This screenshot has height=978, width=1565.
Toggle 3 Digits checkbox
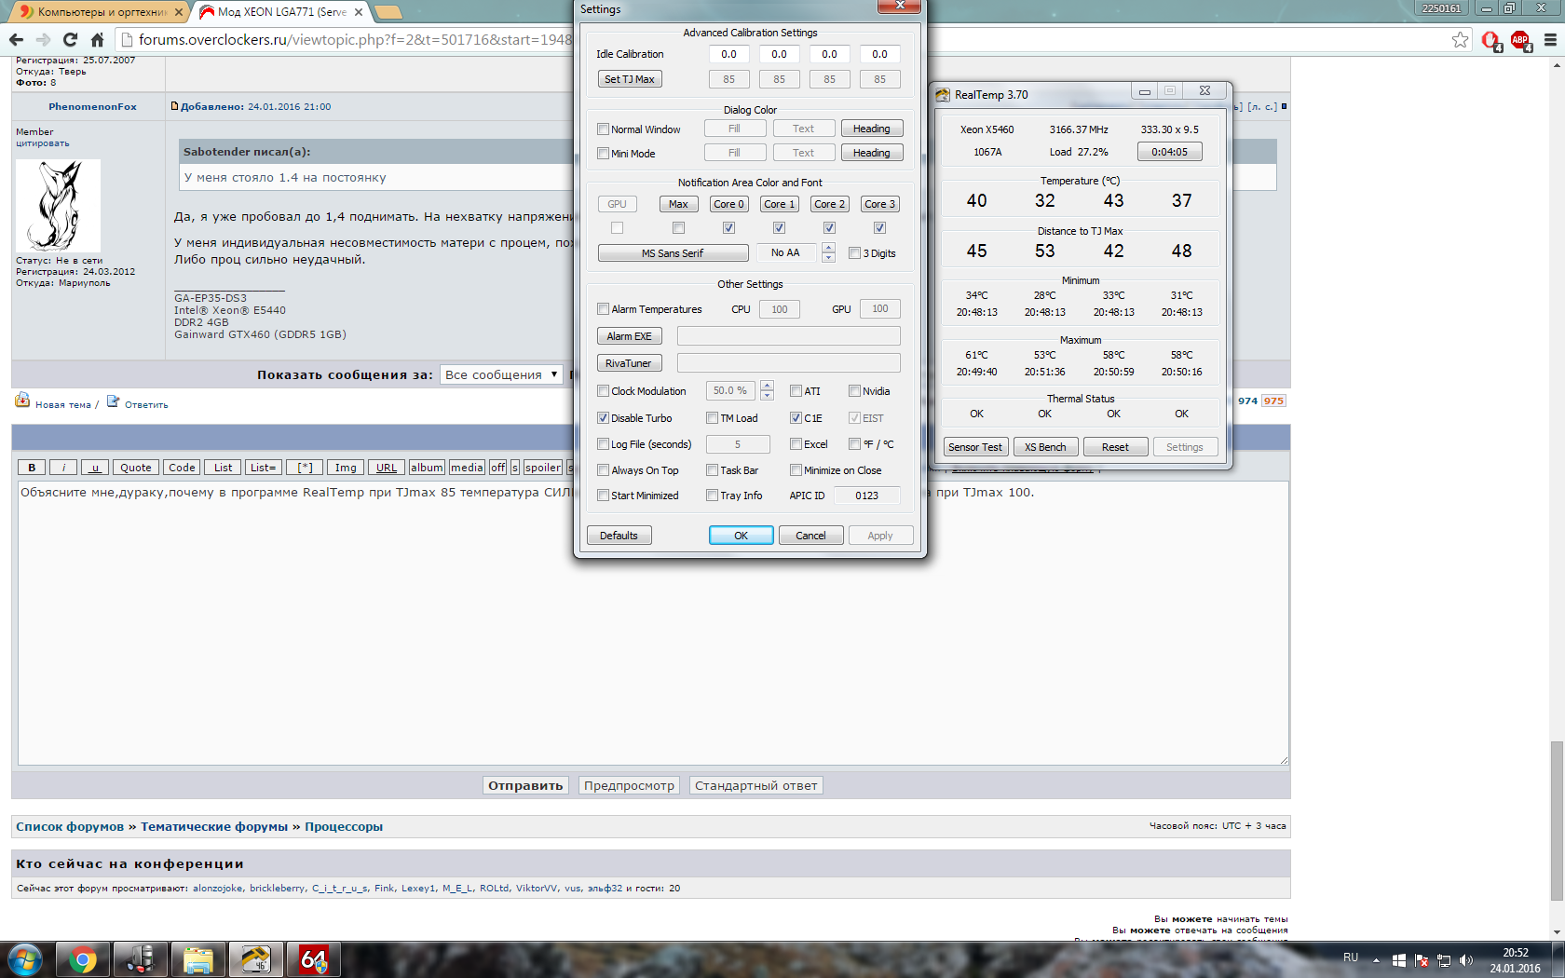[854, 253]
